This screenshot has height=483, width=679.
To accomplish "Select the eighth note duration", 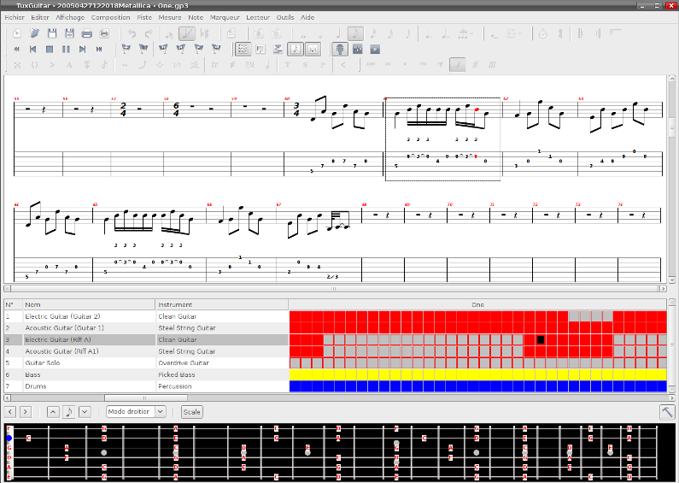I will click(355, 33).
